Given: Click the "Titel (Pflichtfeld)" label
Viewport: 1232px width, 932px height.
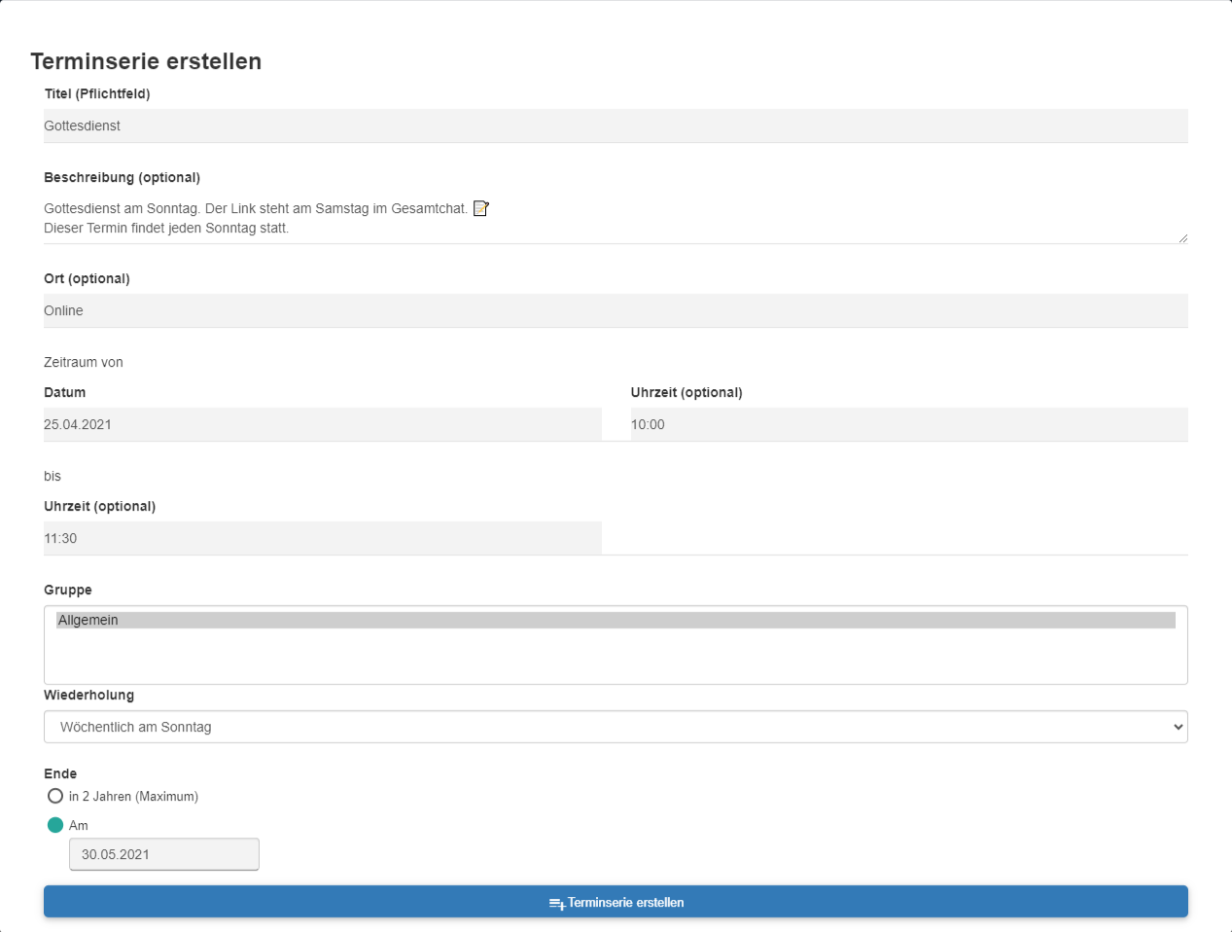Looking at the screenshot, I should [x=97, y=93].
